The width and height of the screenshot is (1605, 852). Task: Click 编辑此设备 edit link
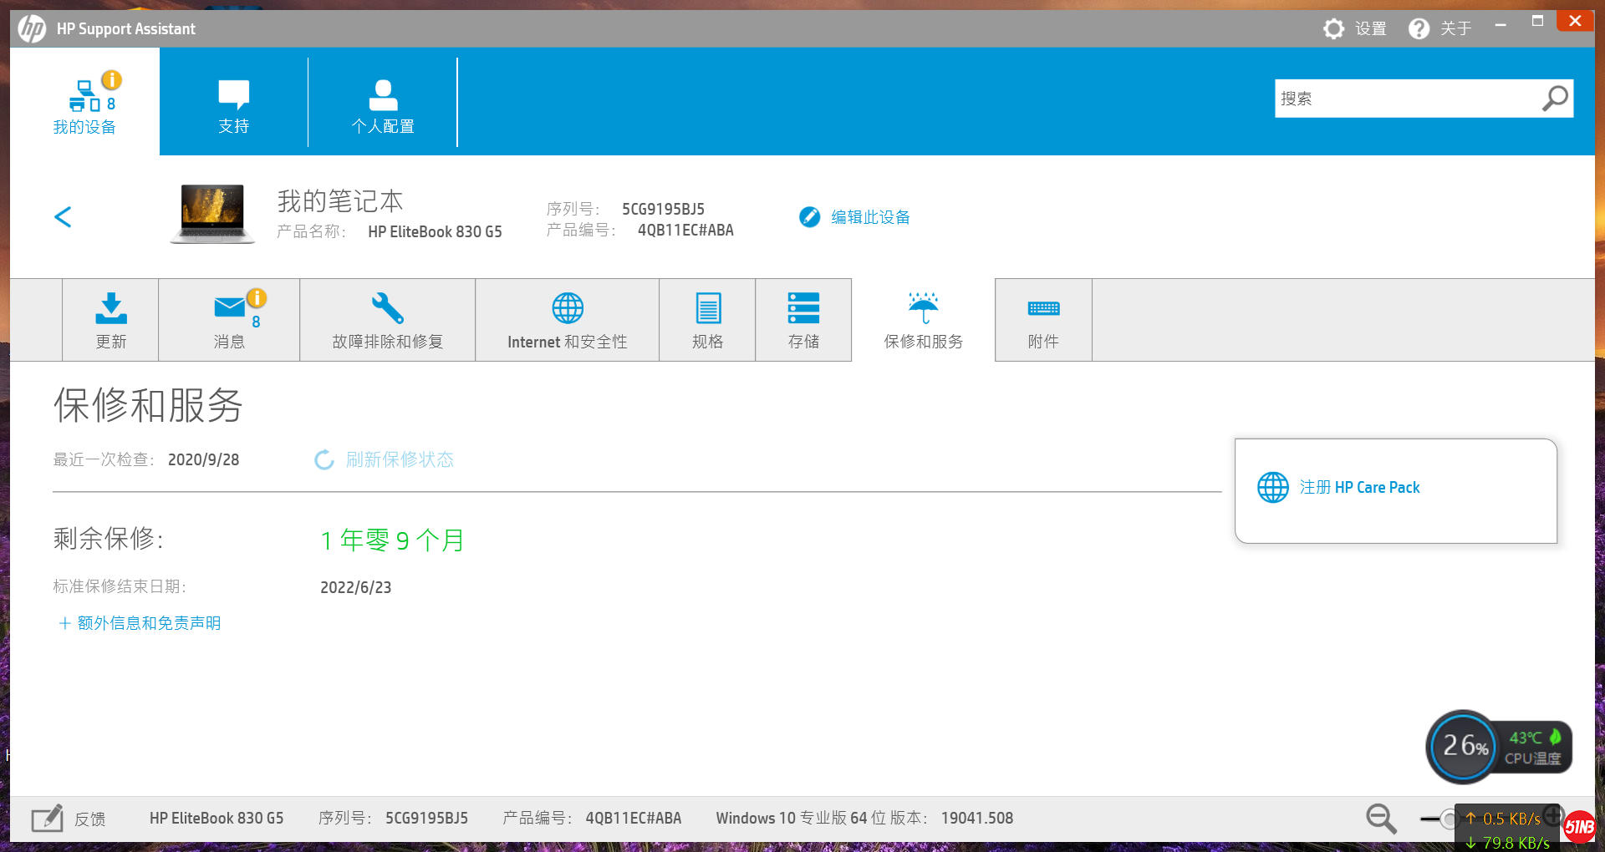click(869, 217)
